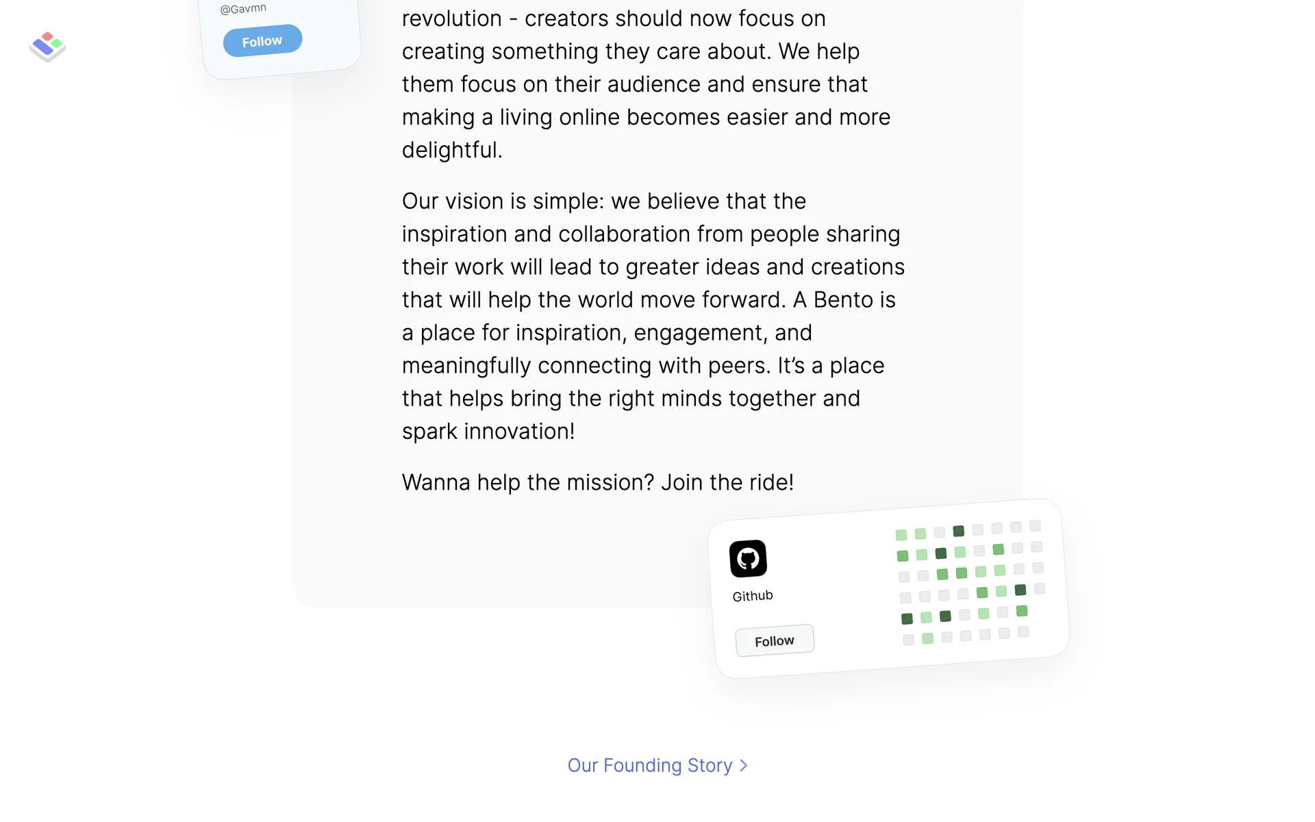Select dark green square in grid's top row
1315x822 pixels.
(x=959, y=531)
